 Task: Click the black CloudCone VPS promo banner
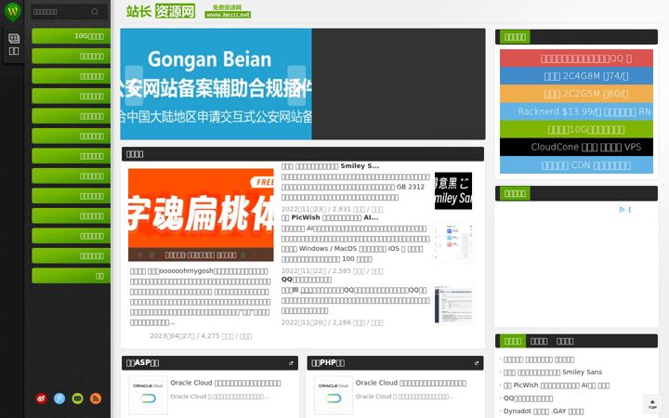coord(576,147)
